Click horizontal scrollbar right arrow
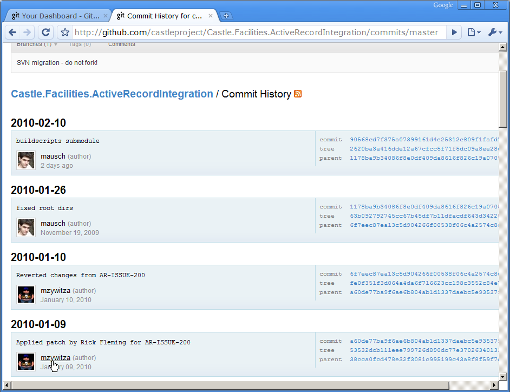 [494, 385]
